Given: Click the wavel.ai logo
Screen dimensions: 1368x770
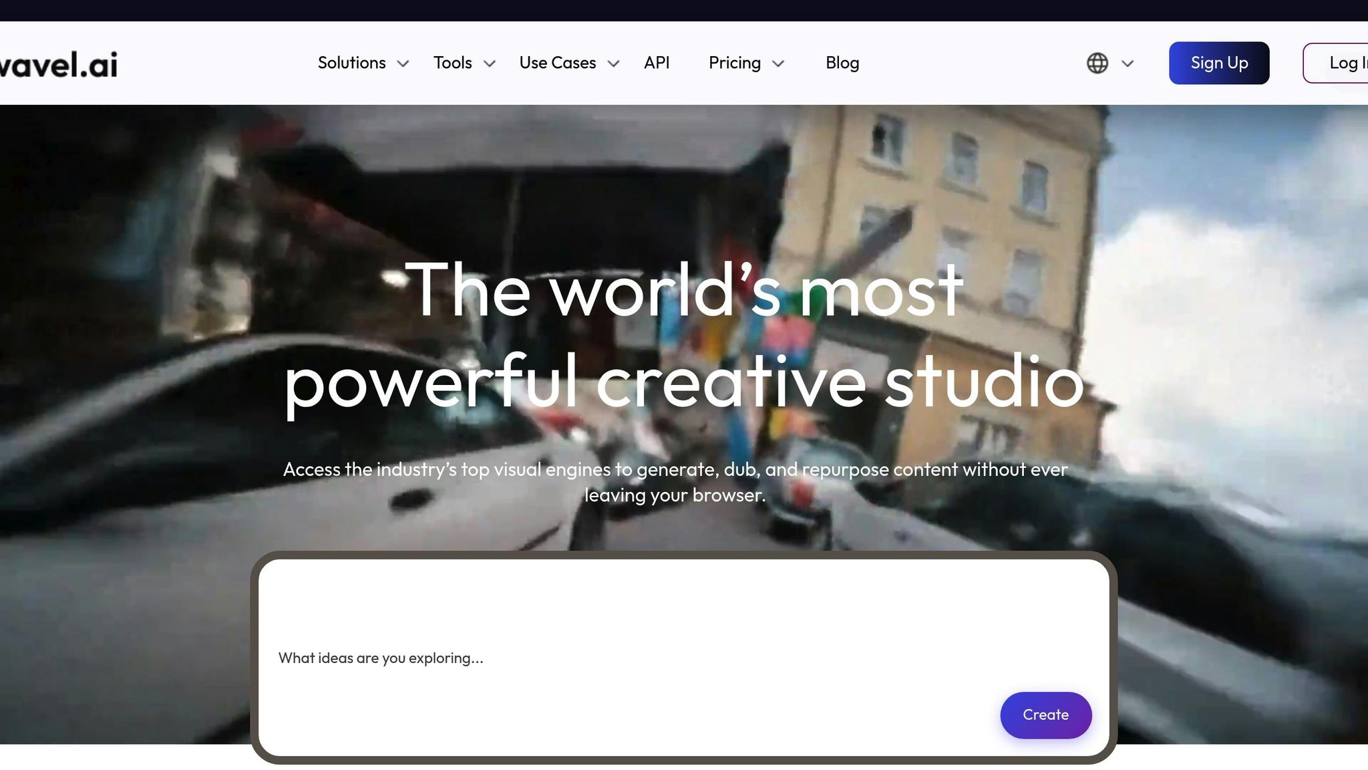Looking at the screenshot, I should 59,64.
